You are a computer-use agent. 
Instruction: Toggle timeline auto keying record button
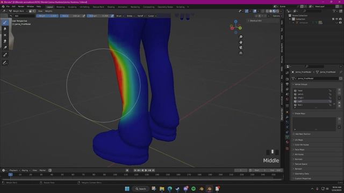[127, 170]
